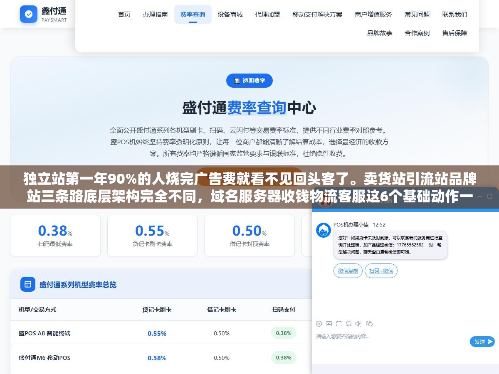
Task: Select the 盛POS A8 智能终端 row label
Action: click(44, 333)
